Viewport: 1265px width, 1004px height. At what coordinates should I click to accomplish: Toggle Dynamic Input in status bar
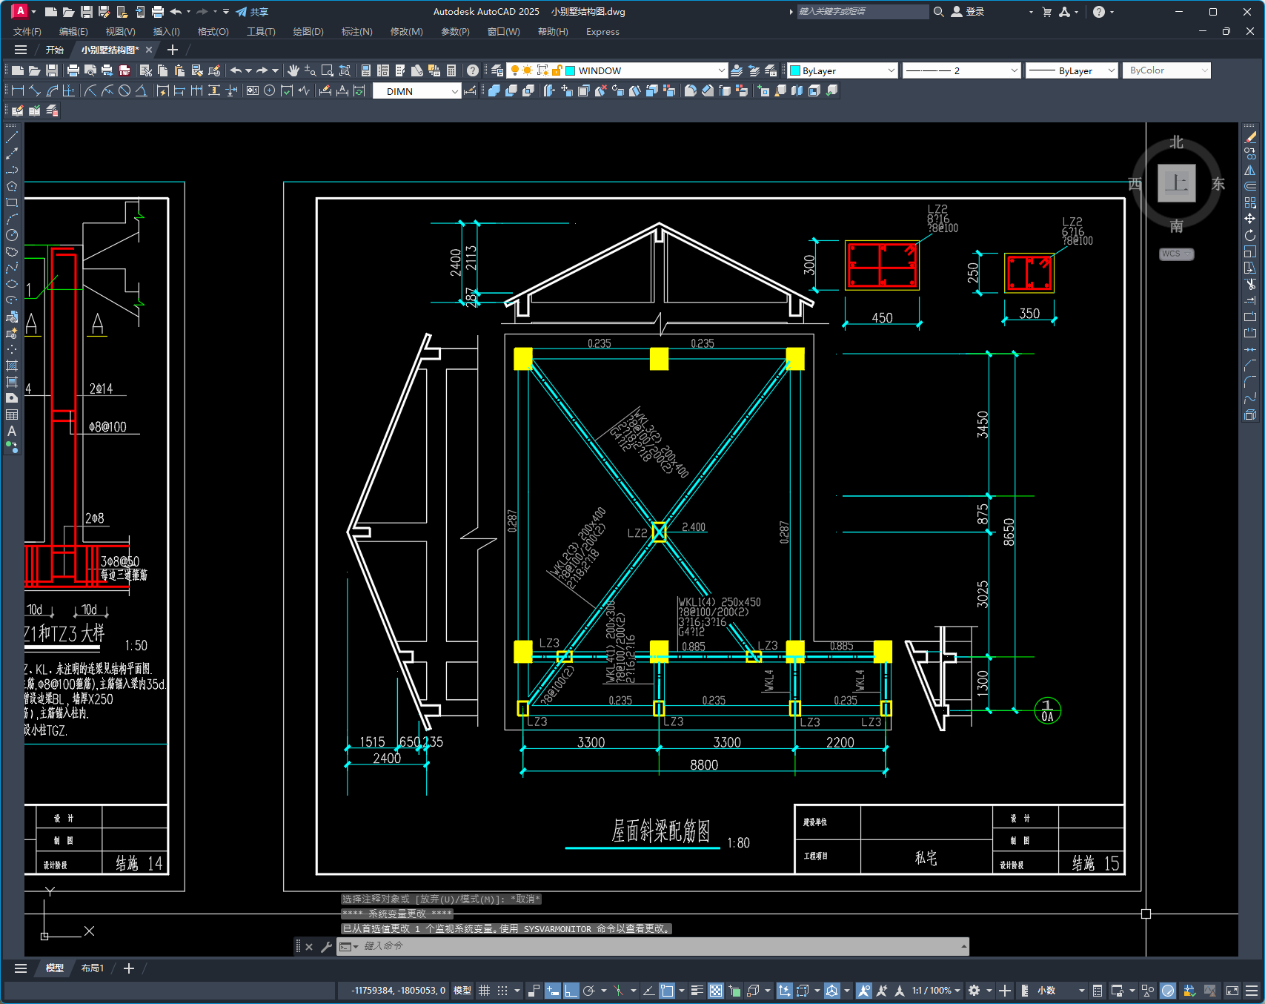pyautogui.click(x=552, y=991)
